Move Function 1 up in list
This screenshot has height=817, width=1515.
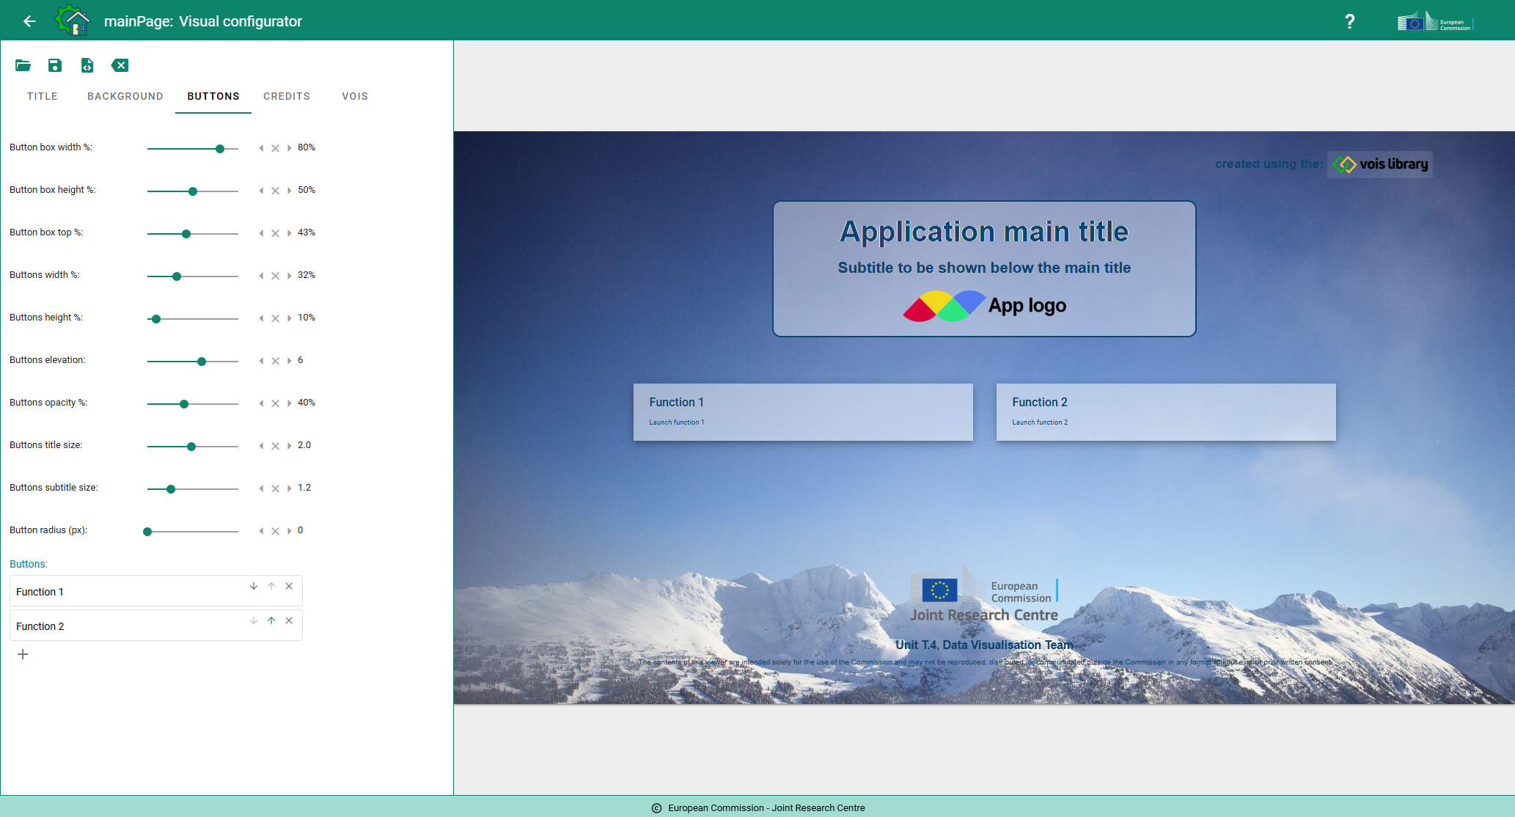(271, 586)
